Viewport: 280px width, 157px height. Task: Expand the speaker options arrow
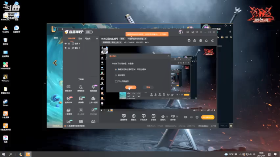[177, 117]
